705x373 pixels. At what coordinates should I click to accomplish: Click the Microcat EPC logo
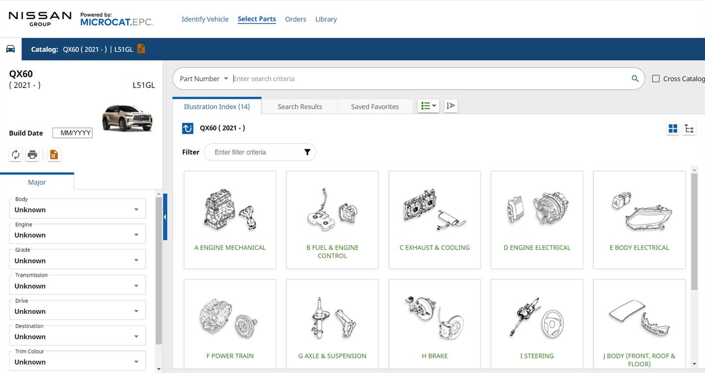(117, 19)
